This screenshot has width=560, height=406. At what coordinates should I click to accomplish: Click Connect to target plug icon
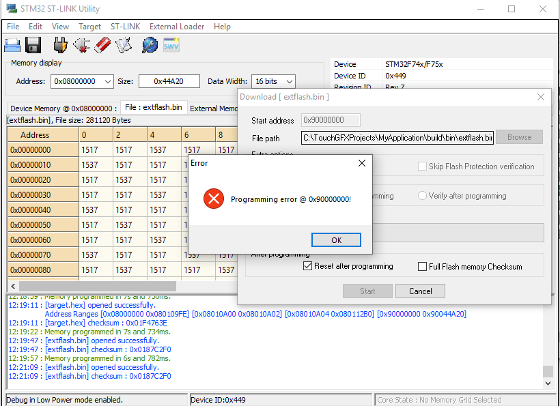pos(60,45)
